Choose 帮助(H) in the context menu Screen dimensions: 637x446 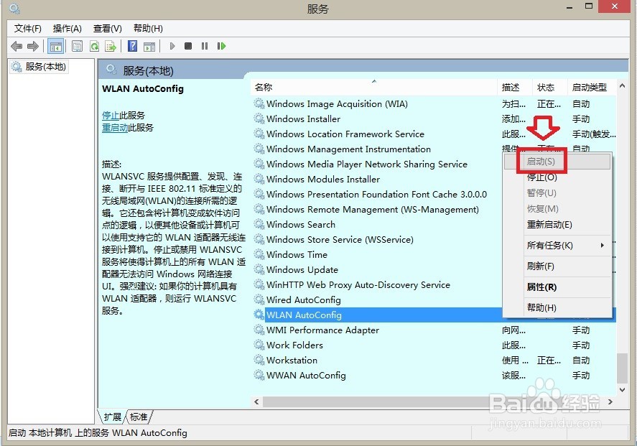[557, 308]
